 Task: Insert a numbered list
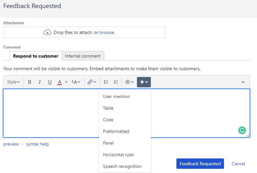point(116,82)
